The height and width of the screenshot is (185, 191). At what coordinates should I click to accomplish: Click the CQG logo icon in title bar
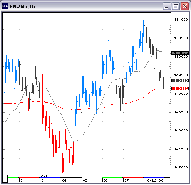(5, 6)
